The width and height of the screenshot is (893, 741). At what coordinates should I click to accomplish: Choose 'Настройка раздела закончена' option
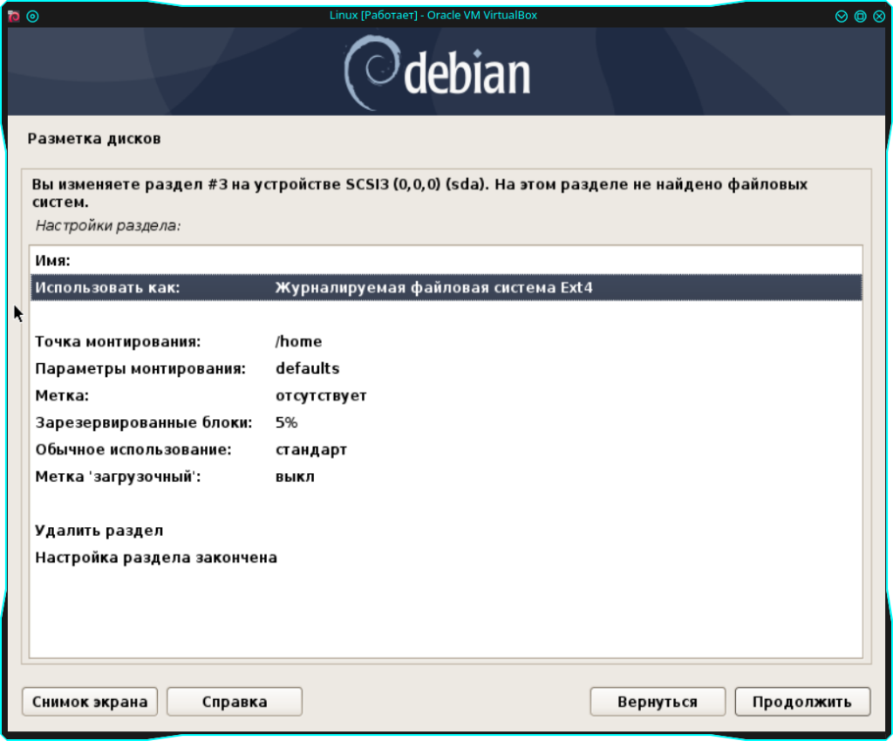pos(446,558)
